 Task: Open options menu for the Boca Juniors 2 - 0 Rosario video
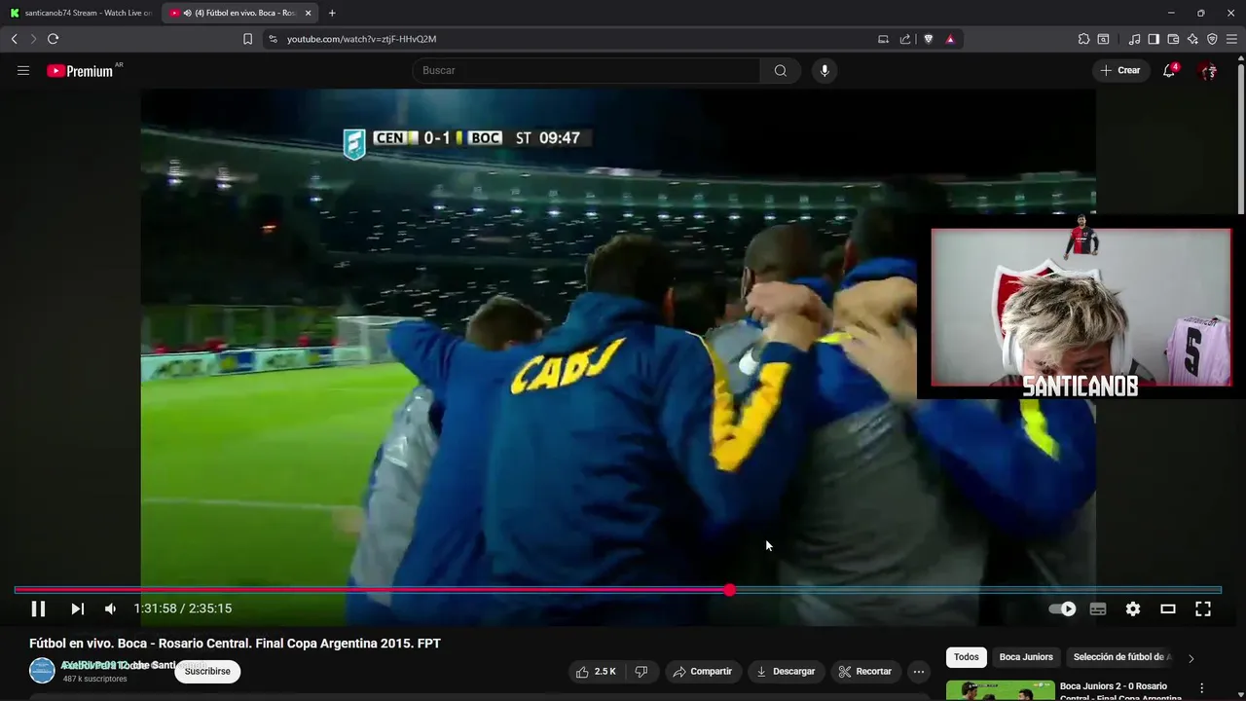[1201, 688]
